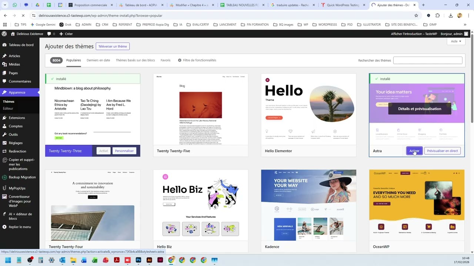This screenshot has width=474, height=266.
Task: Click the Comptes user icon
Action: pyautogui.click(x=4, y=126)
